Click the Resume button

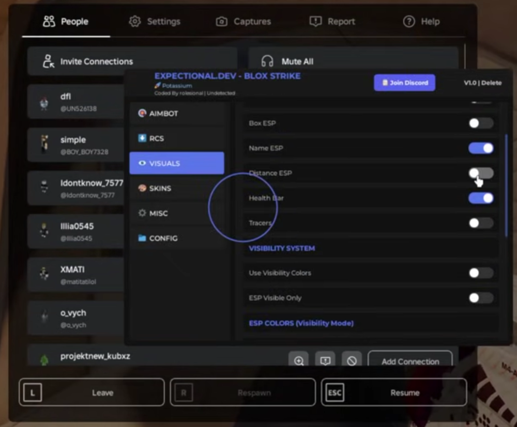pyautogui.click(x=394, y=393)
